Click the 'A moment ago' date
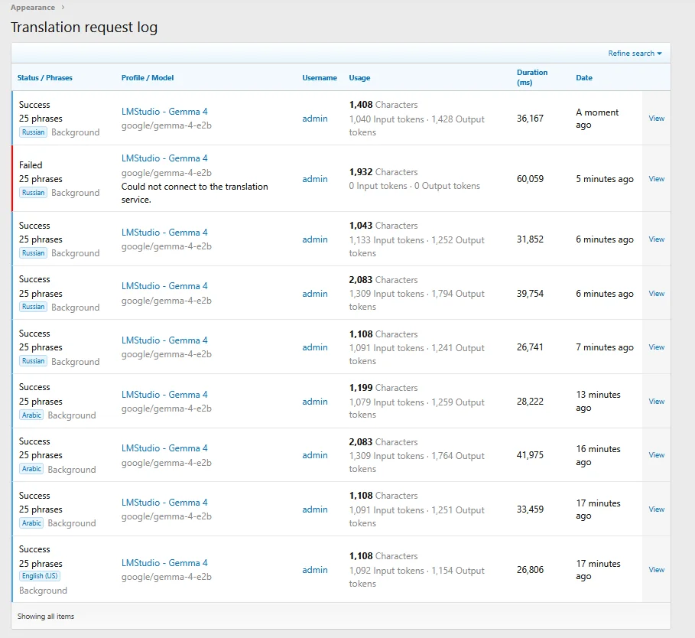Image resolution: width=695 pixels, height=638 pixels. tap(597, 119)
